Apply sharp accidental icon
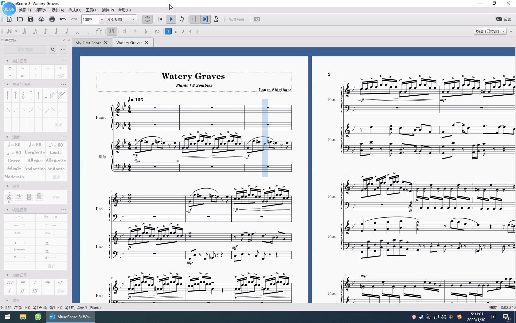Screen dimensions: 516x323 (124, 31)
